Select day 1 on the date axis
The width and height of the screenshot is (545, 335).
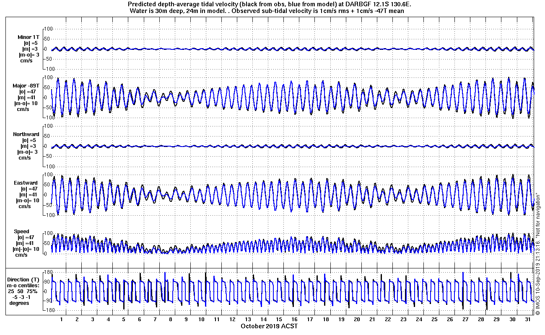[61, 320]
